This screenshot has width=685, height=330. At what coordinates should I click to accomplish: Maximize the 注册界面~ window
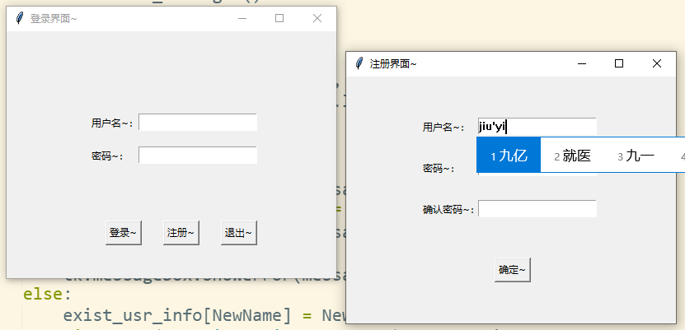[x=618, y=63]
